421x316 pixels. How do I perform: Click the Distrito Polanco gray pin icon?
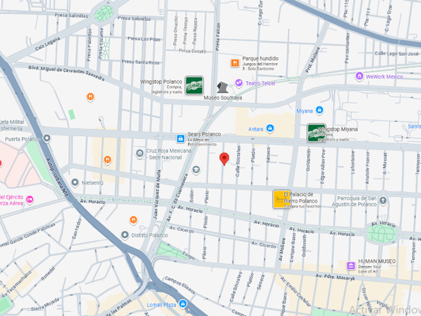point(125,235)
